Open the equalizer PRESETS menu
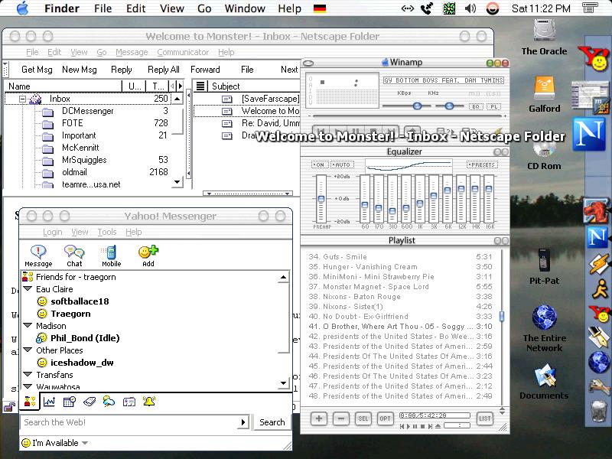The width and height of the screenshot is (612, 459). (483, 164)
